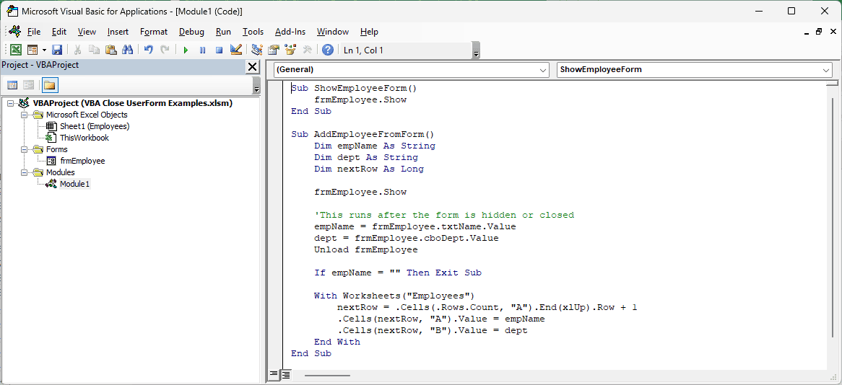Open the Insert menu
842x385 pixels.
pos(118,32)
